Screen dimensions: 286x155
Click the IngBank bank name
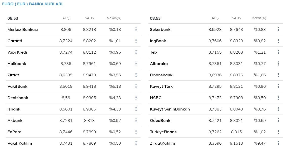[x=158, y=41]
